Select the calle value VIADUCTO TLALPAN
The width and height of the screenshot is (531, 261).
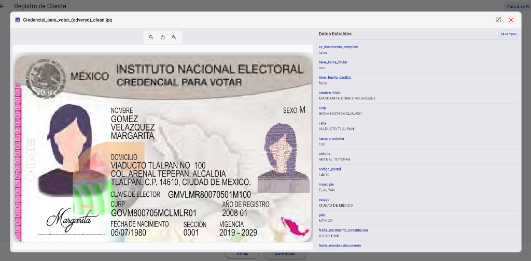pyautogui.click(x=336, y=129)
